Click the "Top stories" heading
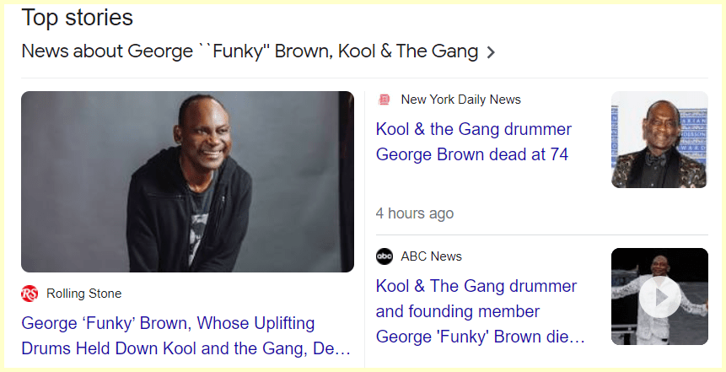This screenshot has width=726, height=372. click(77, 17)
